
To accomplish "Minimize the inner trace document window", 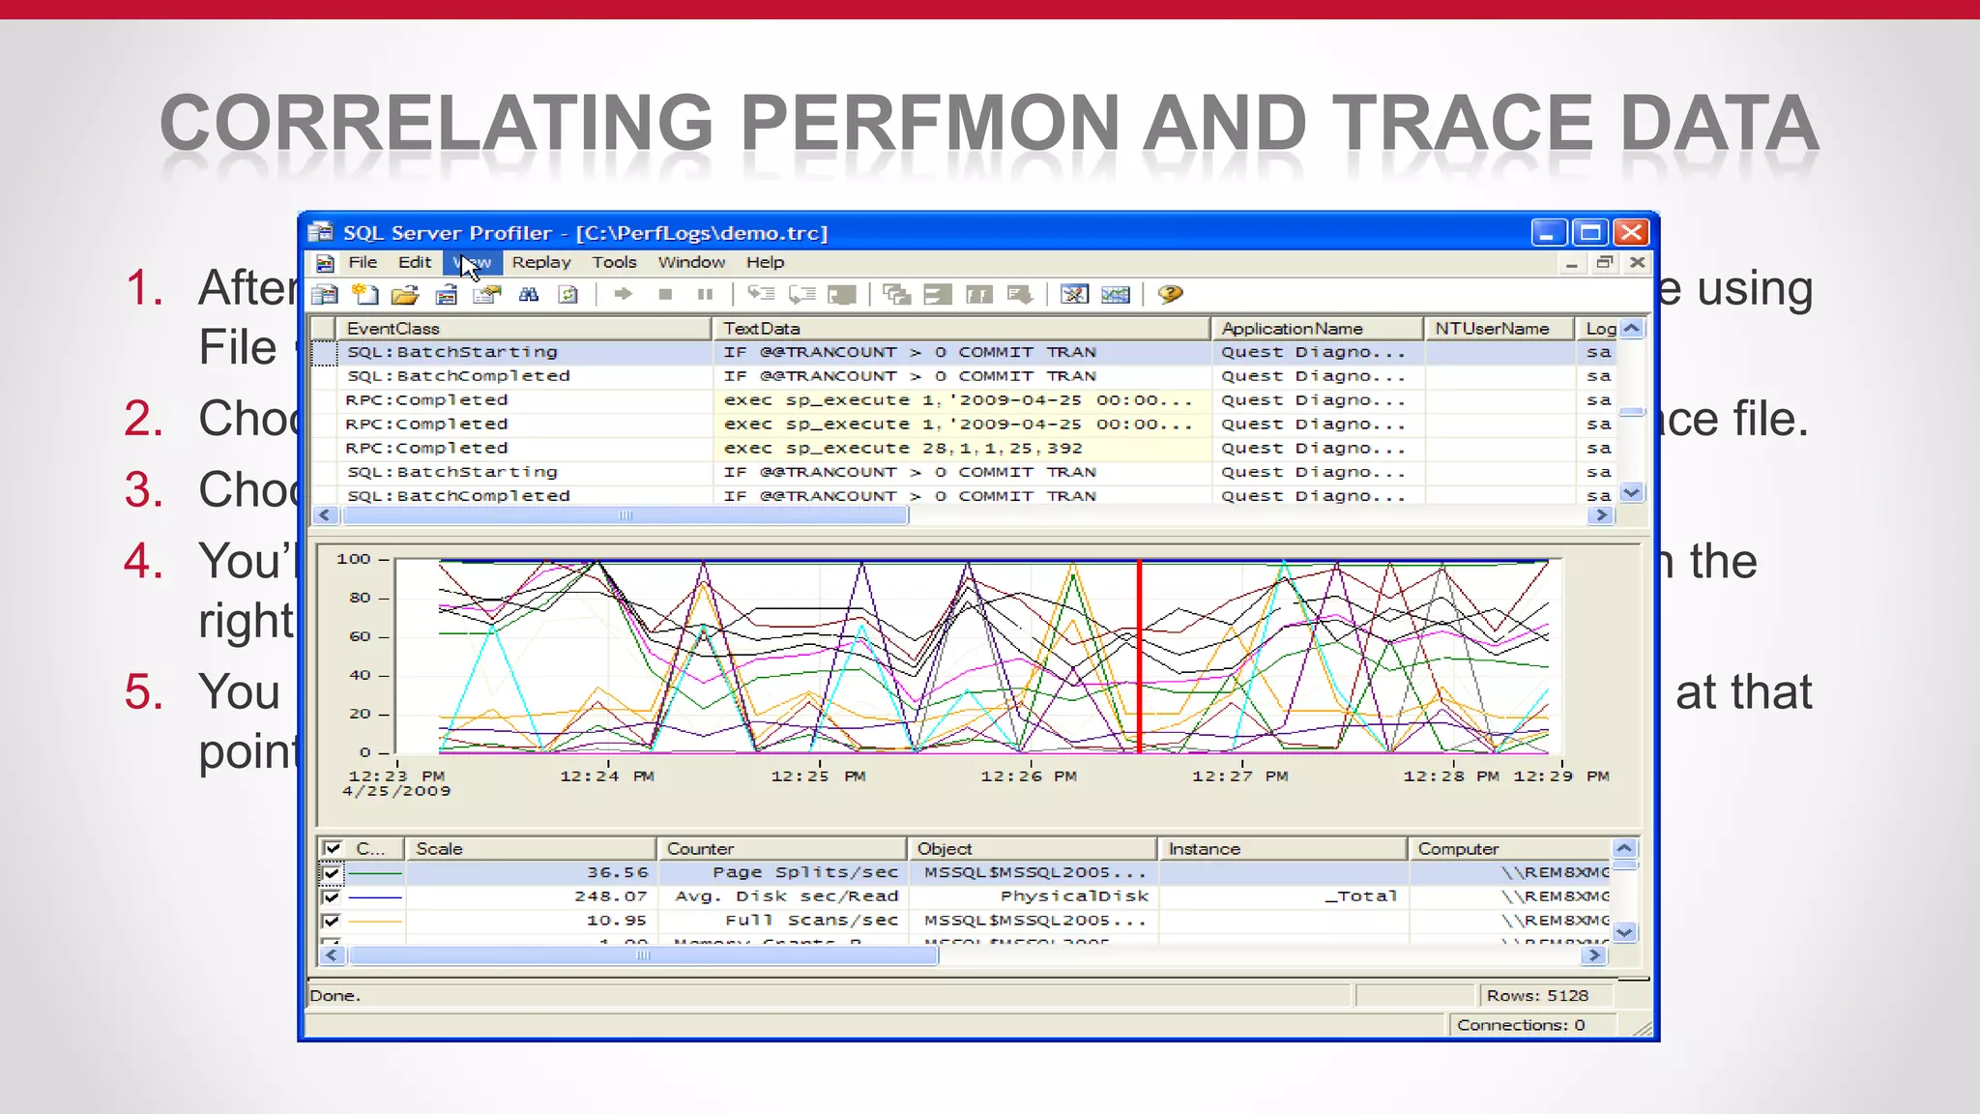I will click(1572, 263).
